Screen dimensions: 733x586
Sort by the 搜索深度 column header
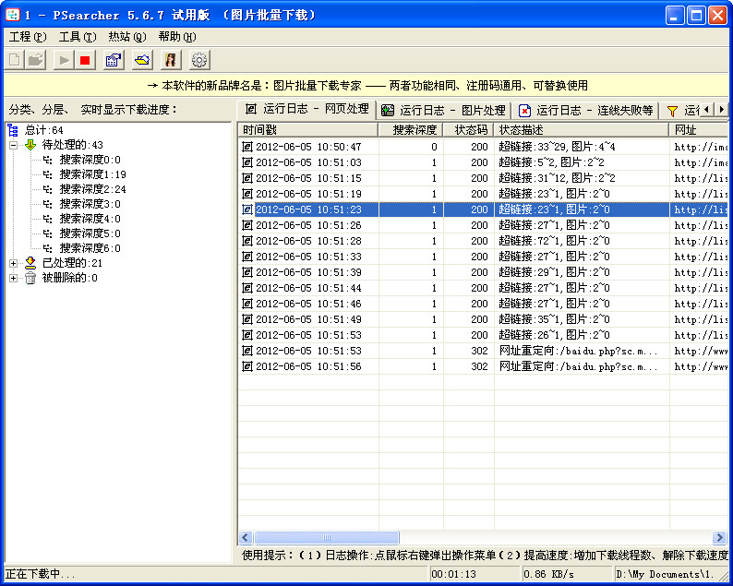(411, 129)
